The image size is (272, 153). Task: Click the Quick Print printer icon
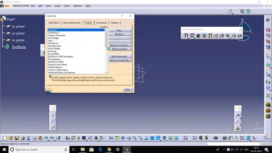(x=23, y=138)
